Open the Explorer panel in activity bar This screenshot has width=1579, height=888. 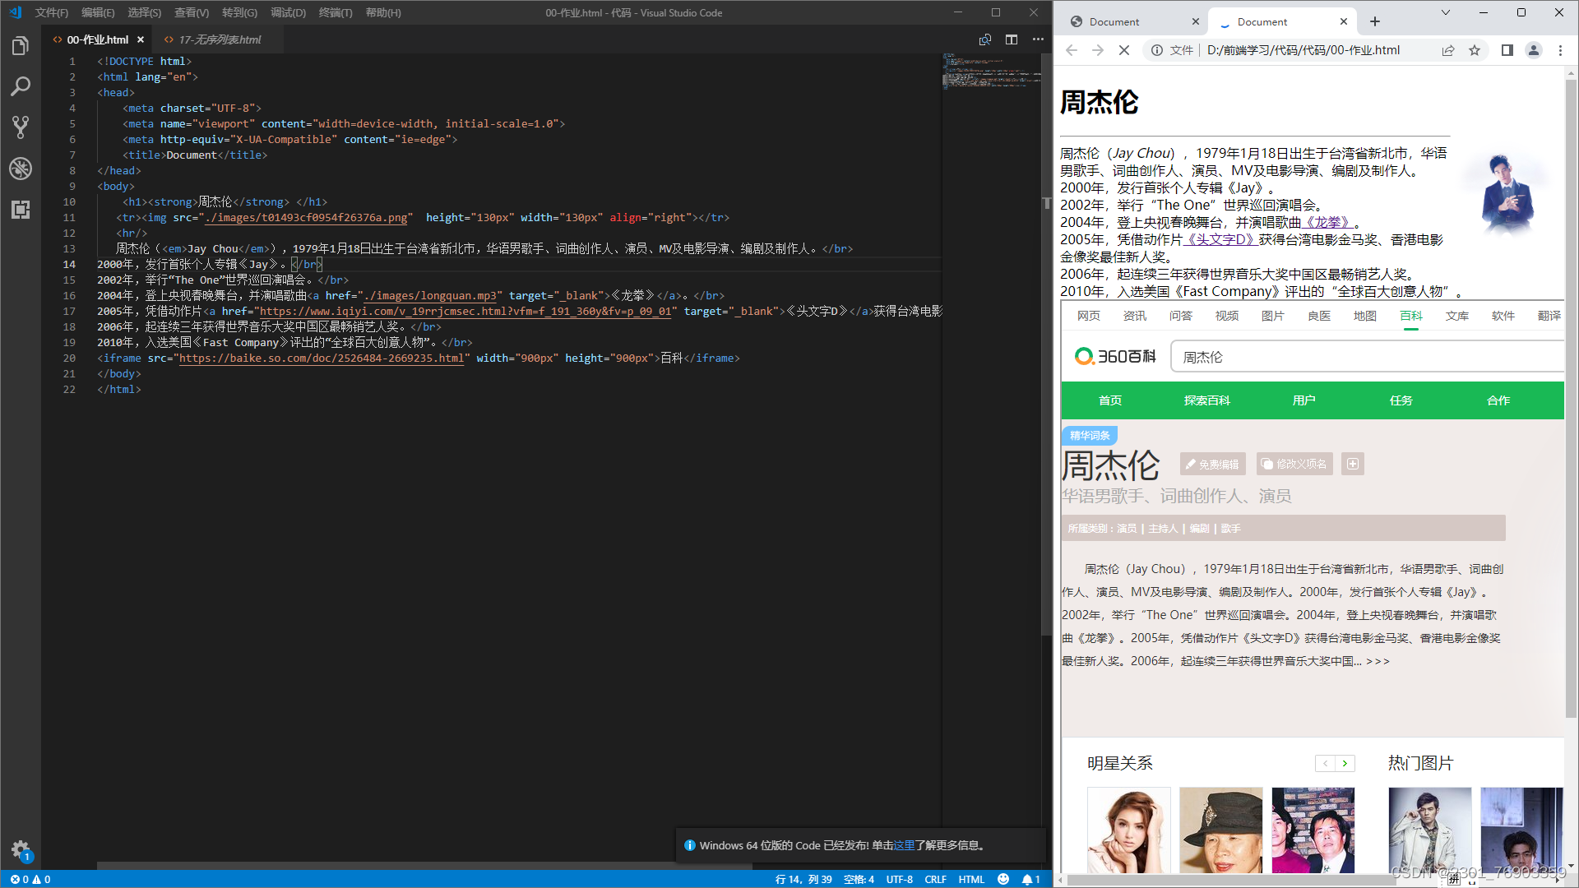21,46
